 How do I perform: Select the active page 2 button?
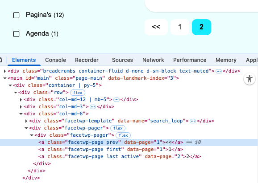click(x=201, y=27)
